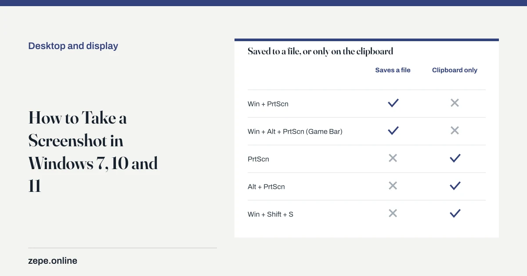The height and width of the screenshot is (276, 527).
Task: Click the article title How to Take a Screenshot
Action: click(93, 152)
